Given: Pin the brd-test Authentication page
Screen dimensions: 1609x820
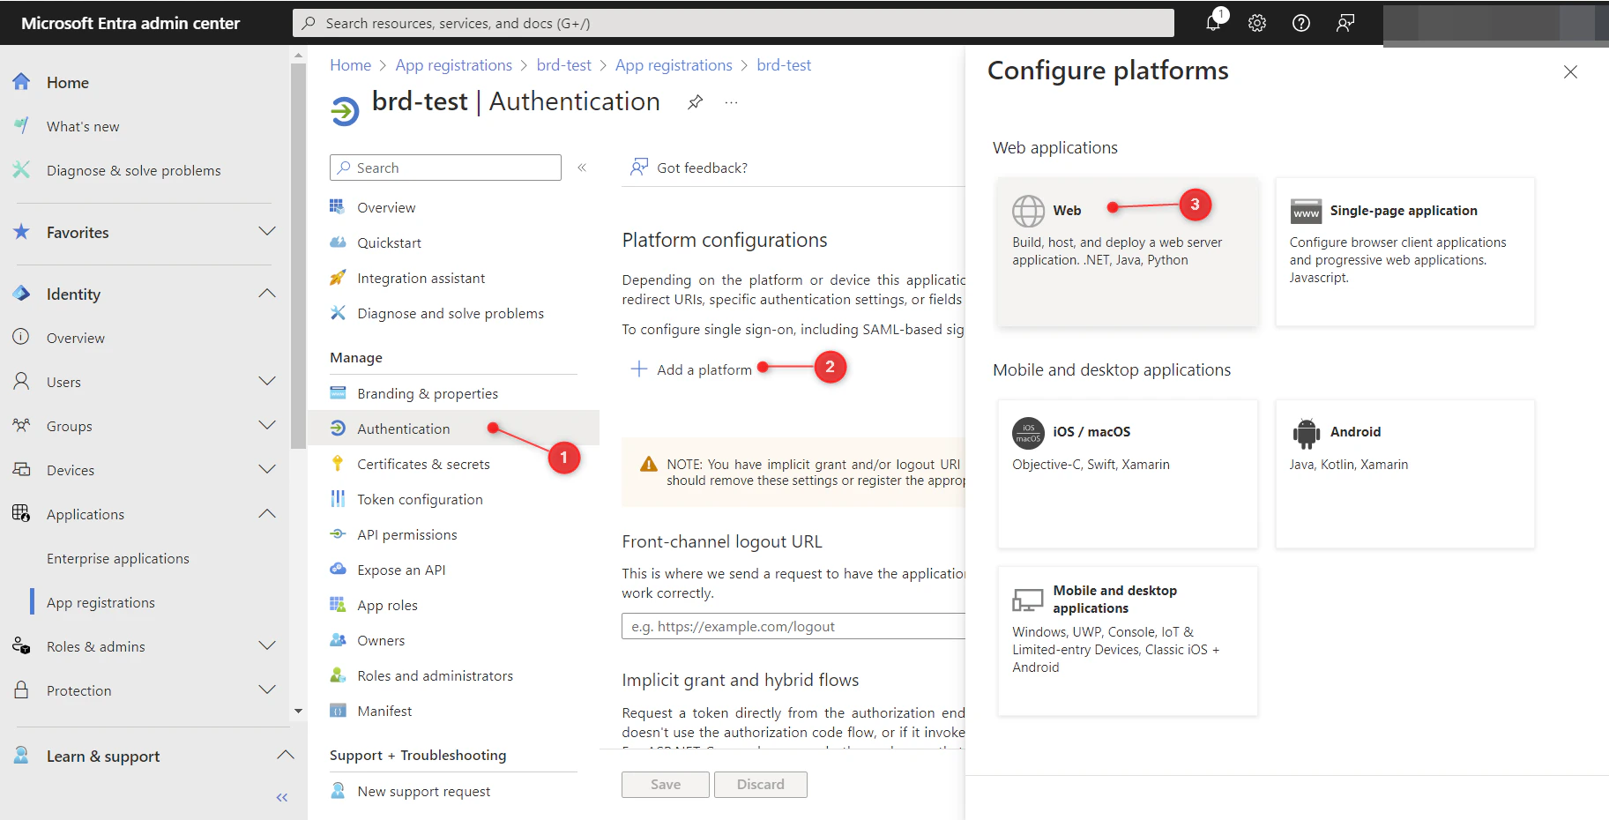Looking at the screenshot, I should pyautogui.click(x=696, y=102).
